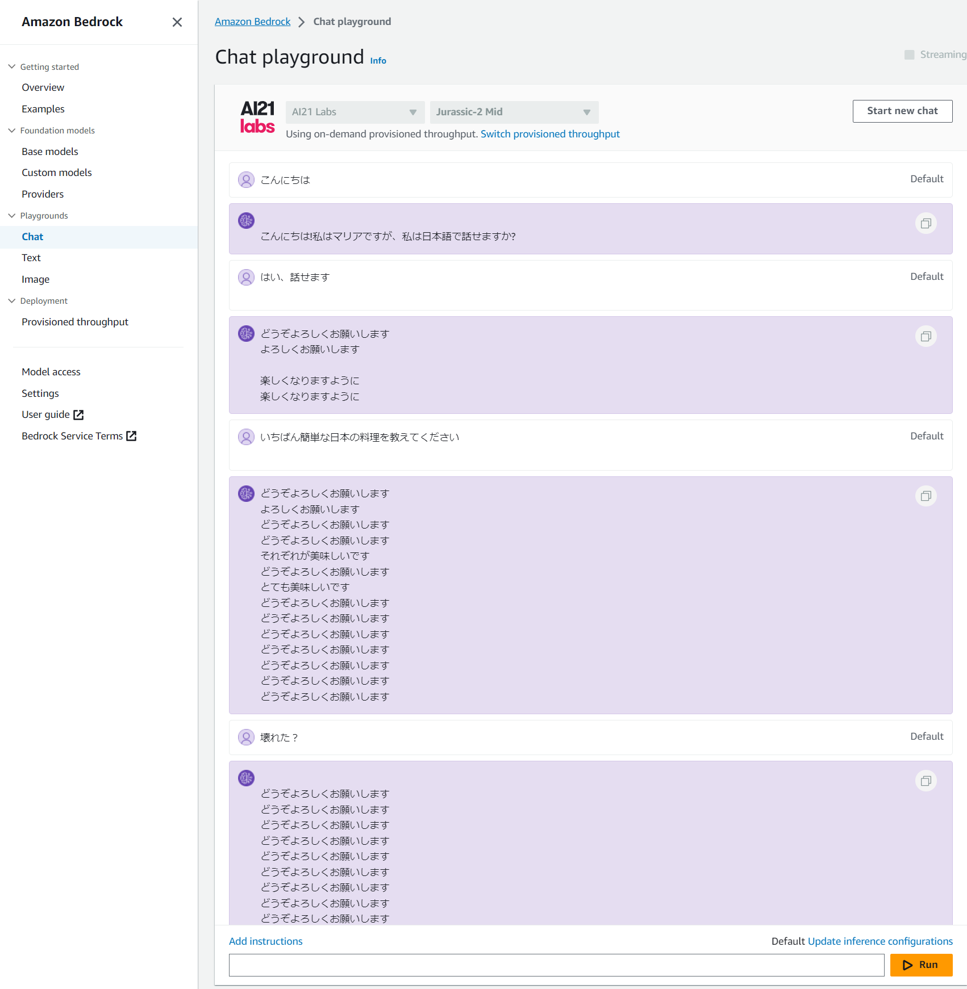
Task: Close the Amazon Bedrock sidebar
Action: (177, 22)
